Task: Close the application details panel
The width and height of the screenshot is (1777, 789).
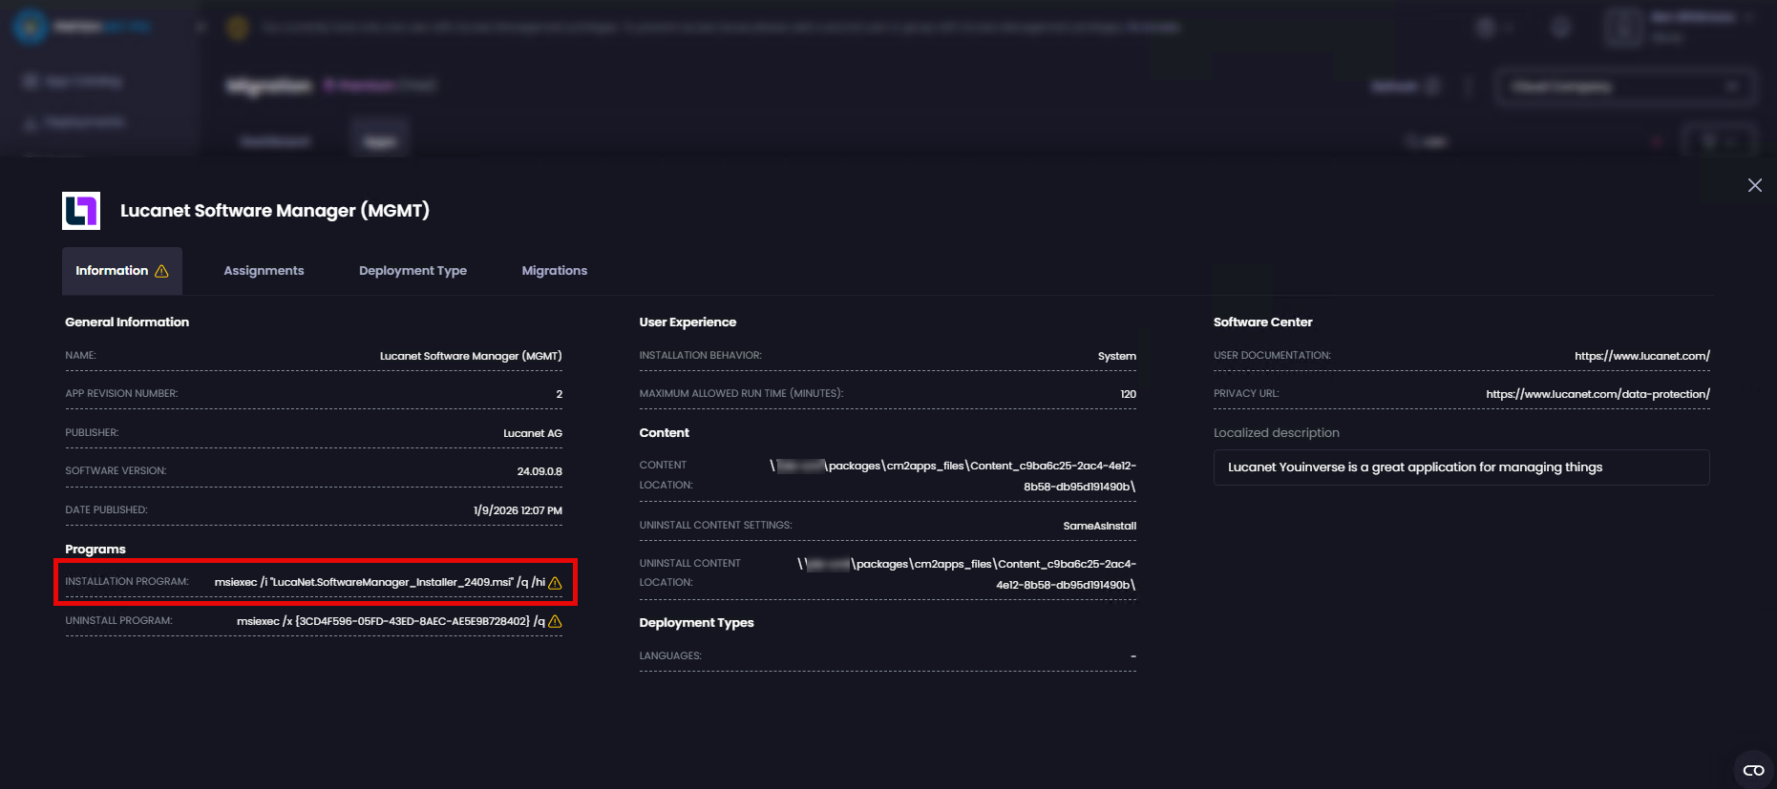Action: pyautogui.click(x=1754, y=185)
